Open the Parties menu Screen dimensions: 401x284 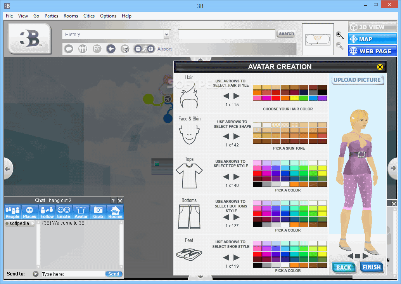pos(51,16)
